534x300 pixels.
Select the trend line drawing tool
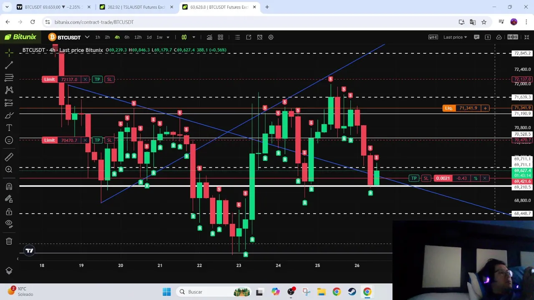click(x=9, y=65)
